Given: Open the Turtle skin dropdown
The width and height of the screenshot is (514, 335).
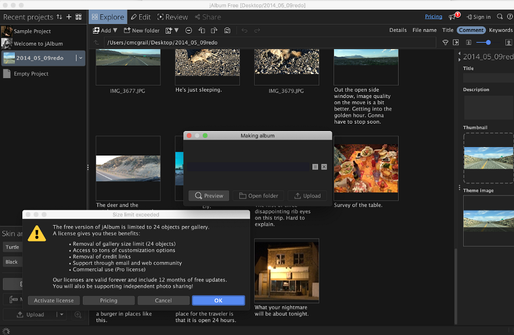Looking at the screenshot, I should (13, 247).
